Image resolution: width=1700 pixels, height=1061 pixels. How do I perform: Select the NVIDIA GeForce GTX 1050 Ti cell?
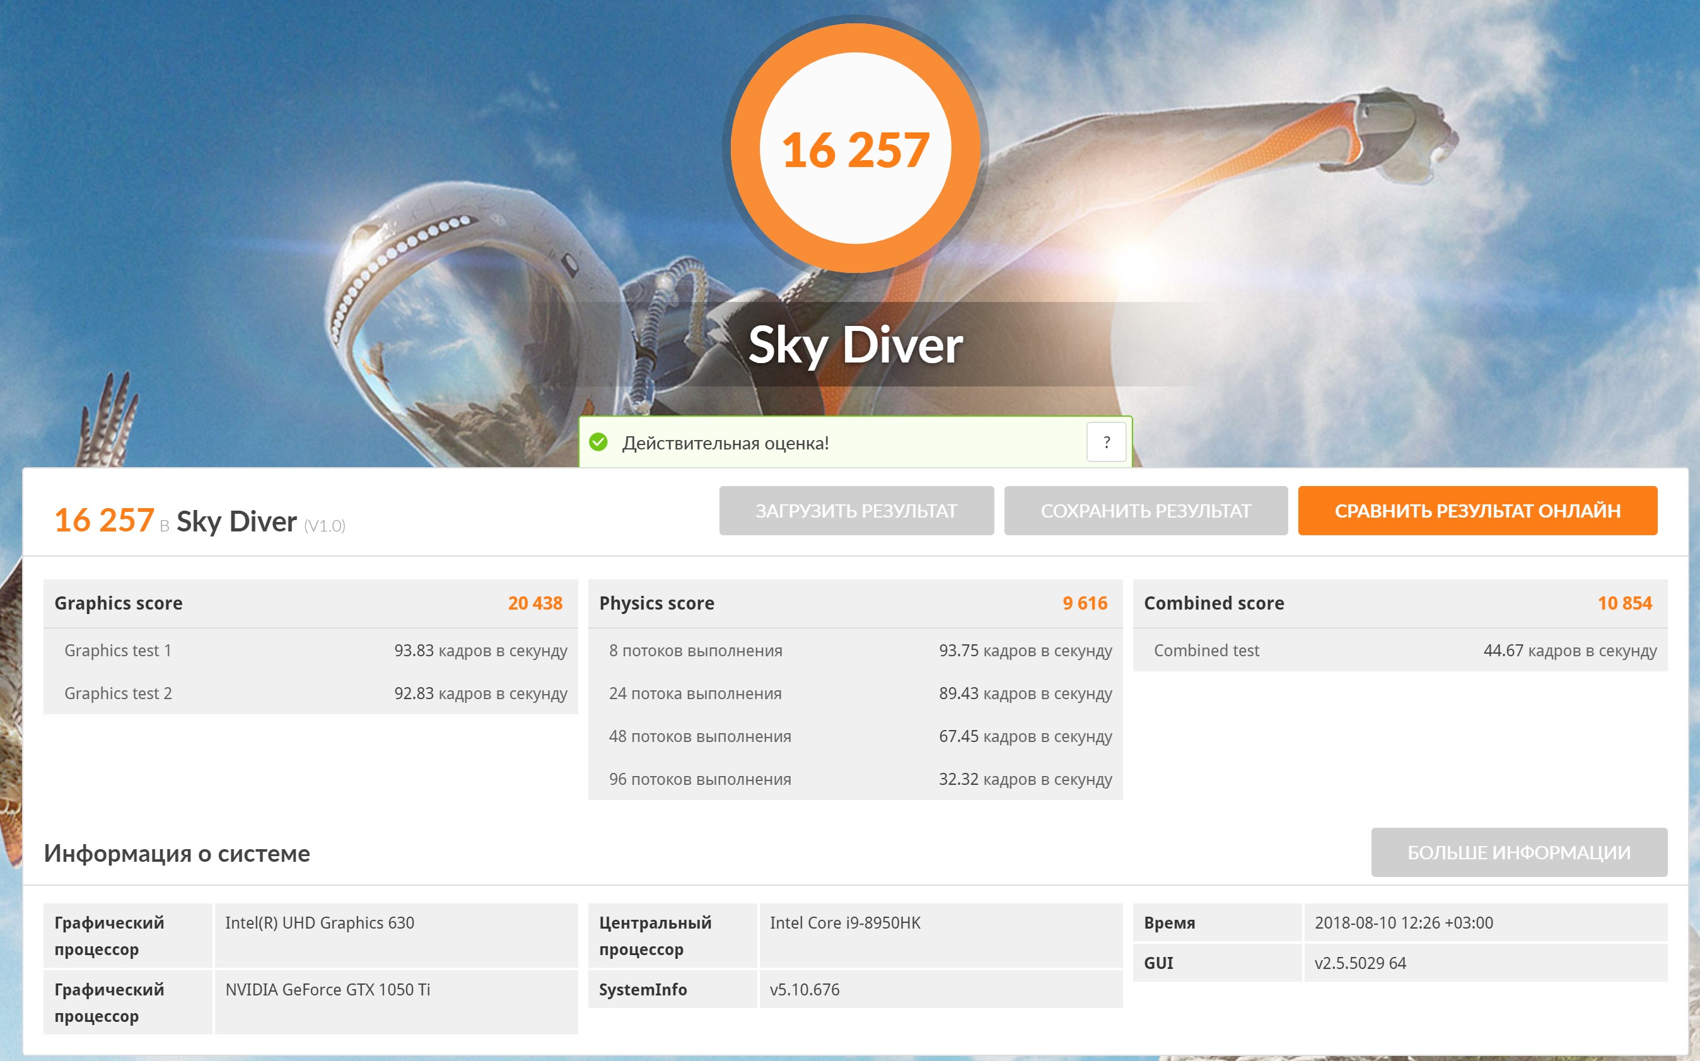[397, 1003]
